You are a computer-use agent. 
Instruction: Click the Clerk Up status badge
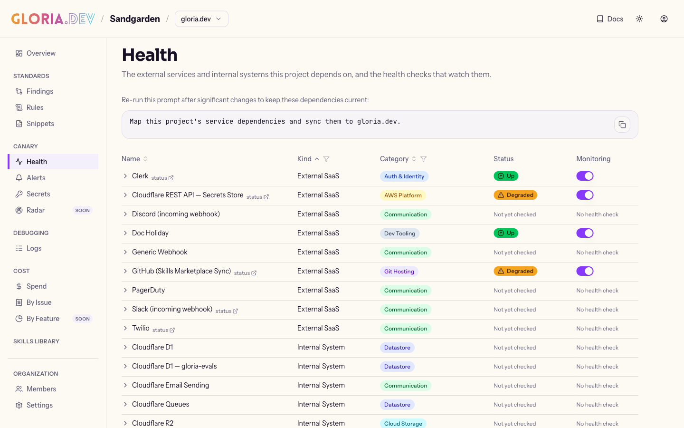click(506, 176)
